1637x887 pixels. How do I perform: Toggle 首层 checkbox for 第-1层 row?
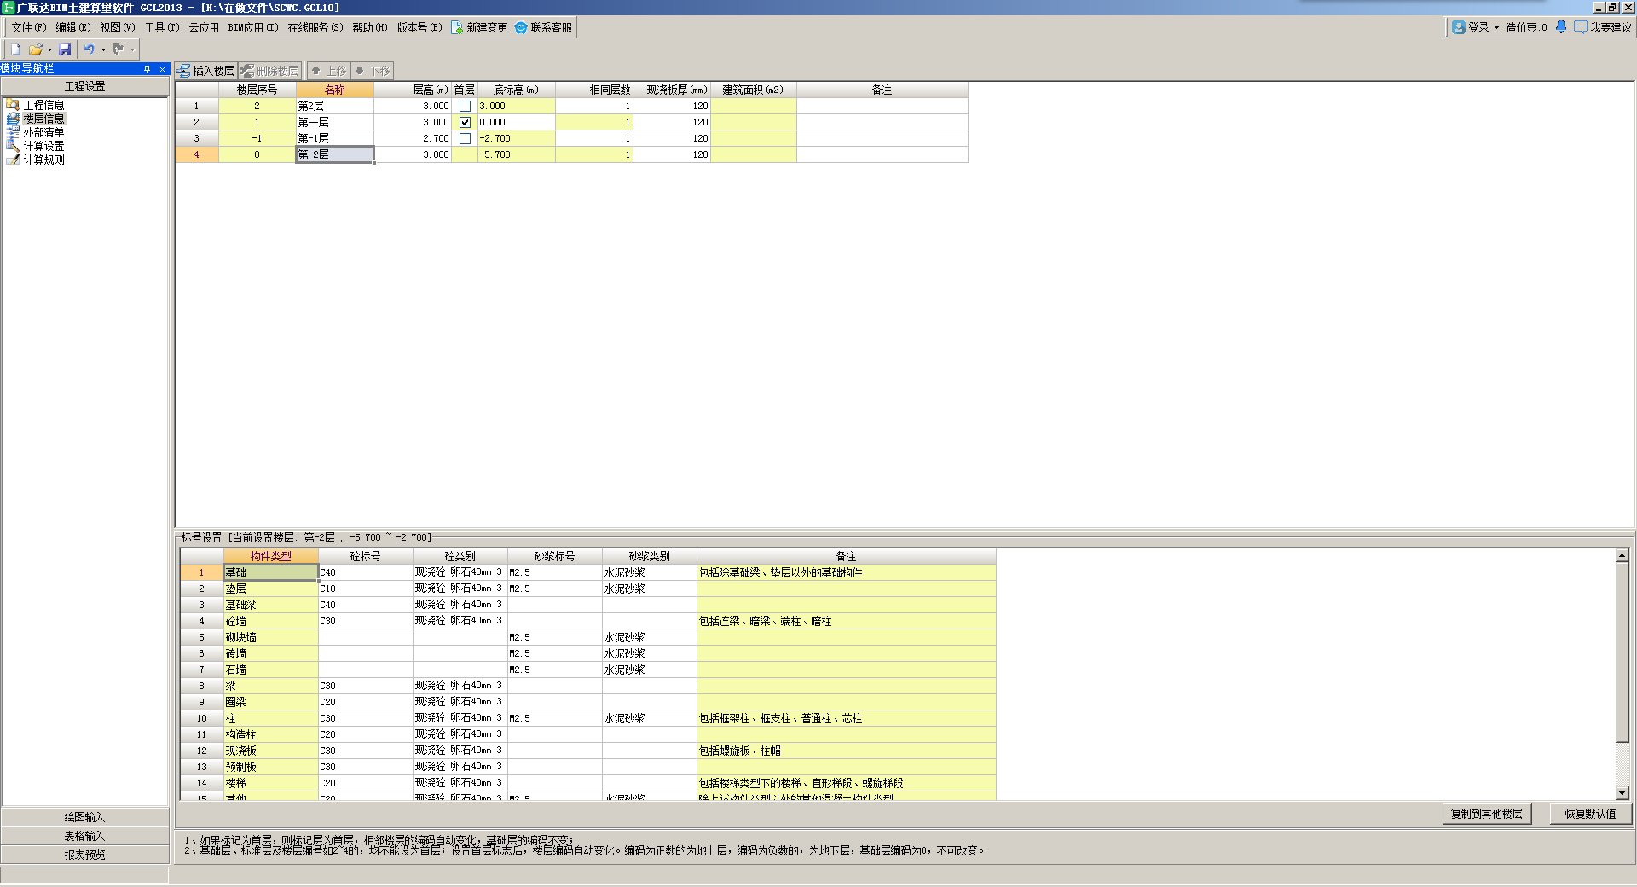pyautogui.click(x=465, y=138)
